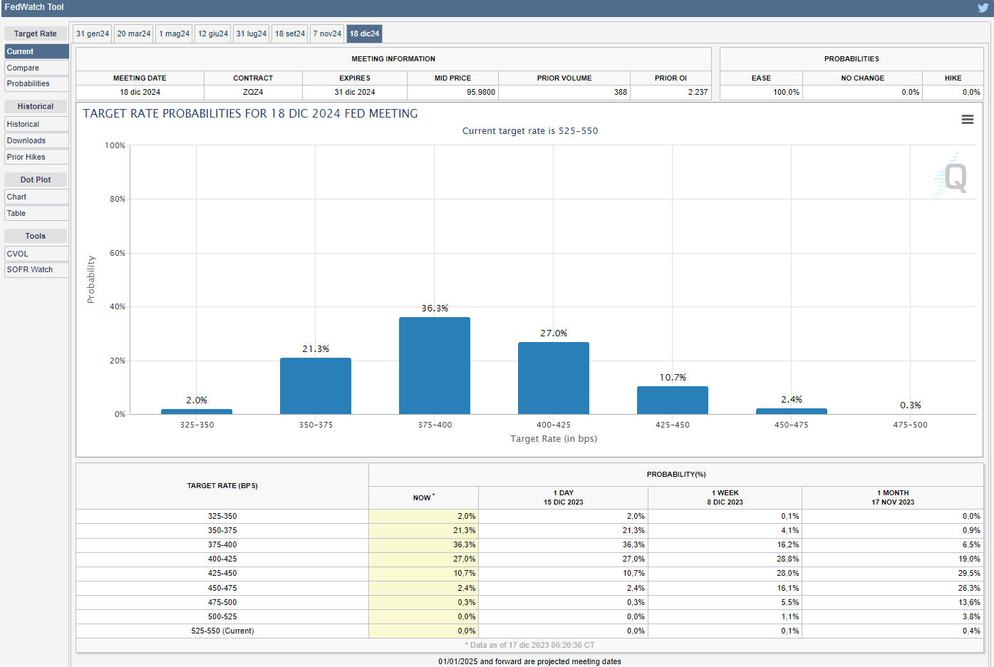Viewport: 994px width, 667px height.
Task: Show the Prior Hikes page
Action: [x=36, y=157]
